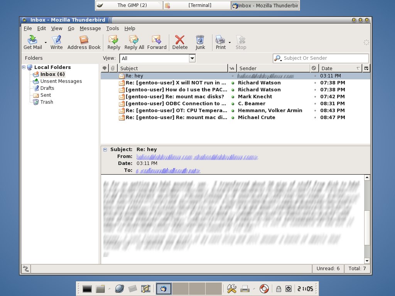Select the Local Folders account
The image size is (395, 296).
(x=52, y=67)
